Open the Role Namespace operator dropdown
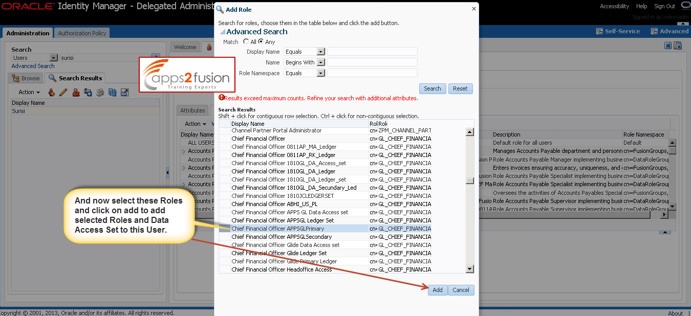Image resolution: width=691 pixels, height=316 pixels. pos(321,73)
